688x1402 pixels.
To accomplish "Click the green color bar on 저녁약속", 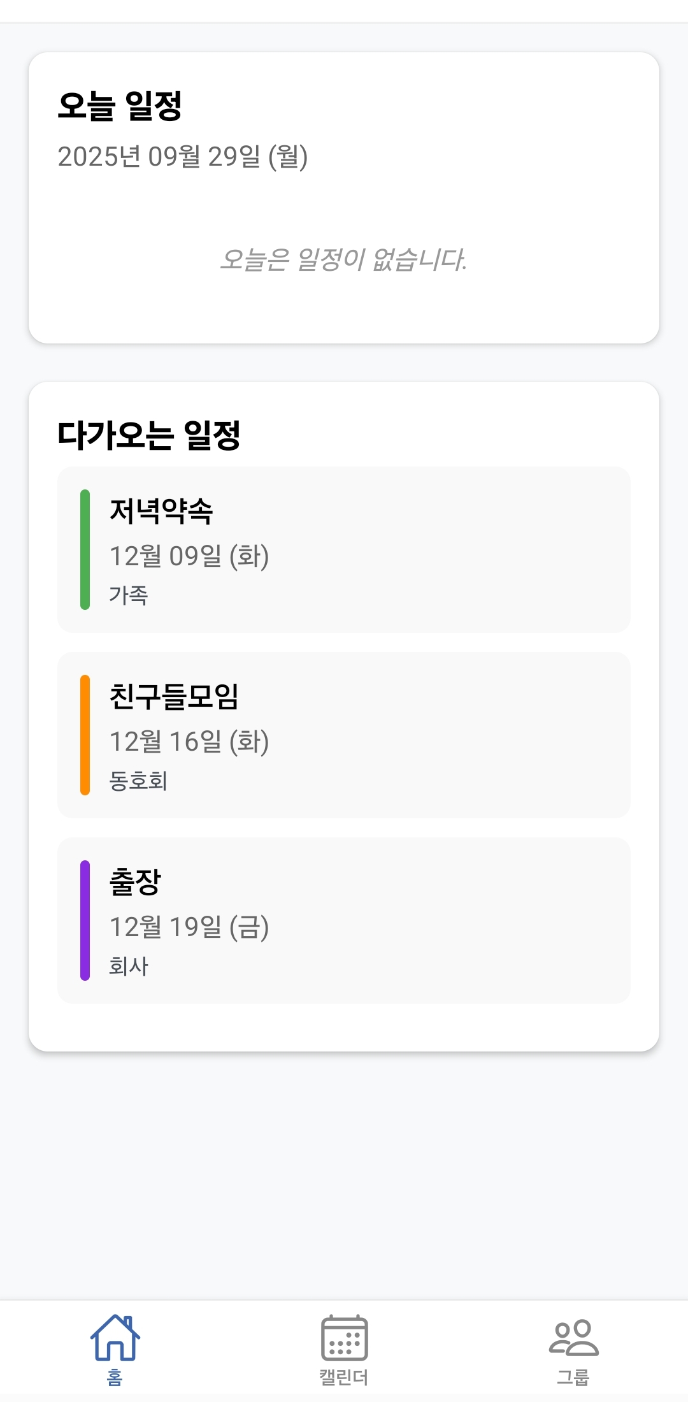I will pos(85,549).
